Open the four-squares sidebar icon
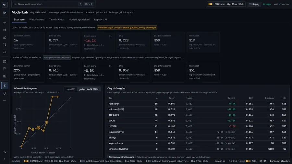Screen dimensions: 292x164 click(x=5, y=76)
